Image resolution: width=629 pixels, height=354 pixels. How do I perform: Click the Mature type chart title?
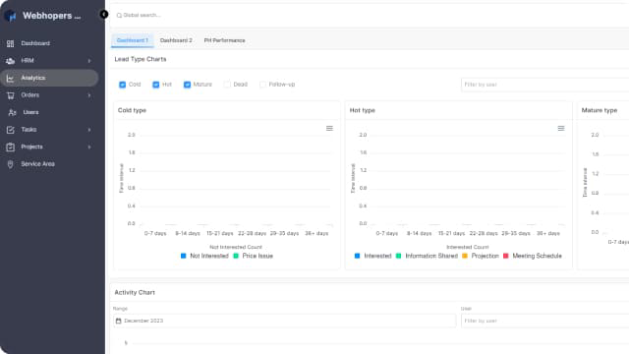tap(600, 110)
